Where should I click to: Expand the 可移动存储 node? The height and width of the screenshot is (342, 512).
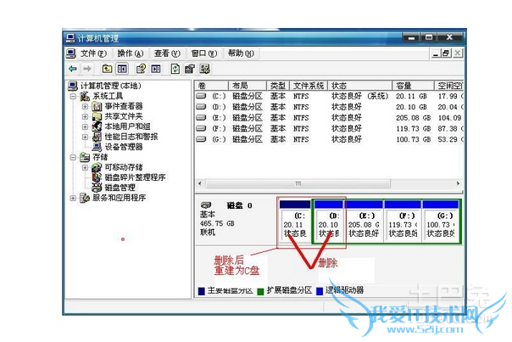click(85, 167)
